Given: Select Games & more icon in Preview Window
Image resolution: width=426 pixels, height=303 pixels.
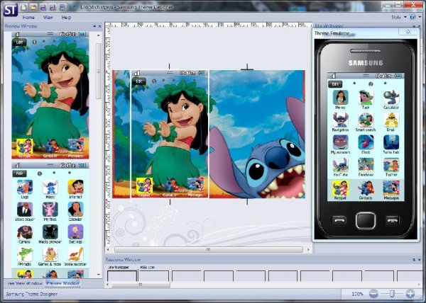Looking at the screenshot, I should tap(50, 256).
